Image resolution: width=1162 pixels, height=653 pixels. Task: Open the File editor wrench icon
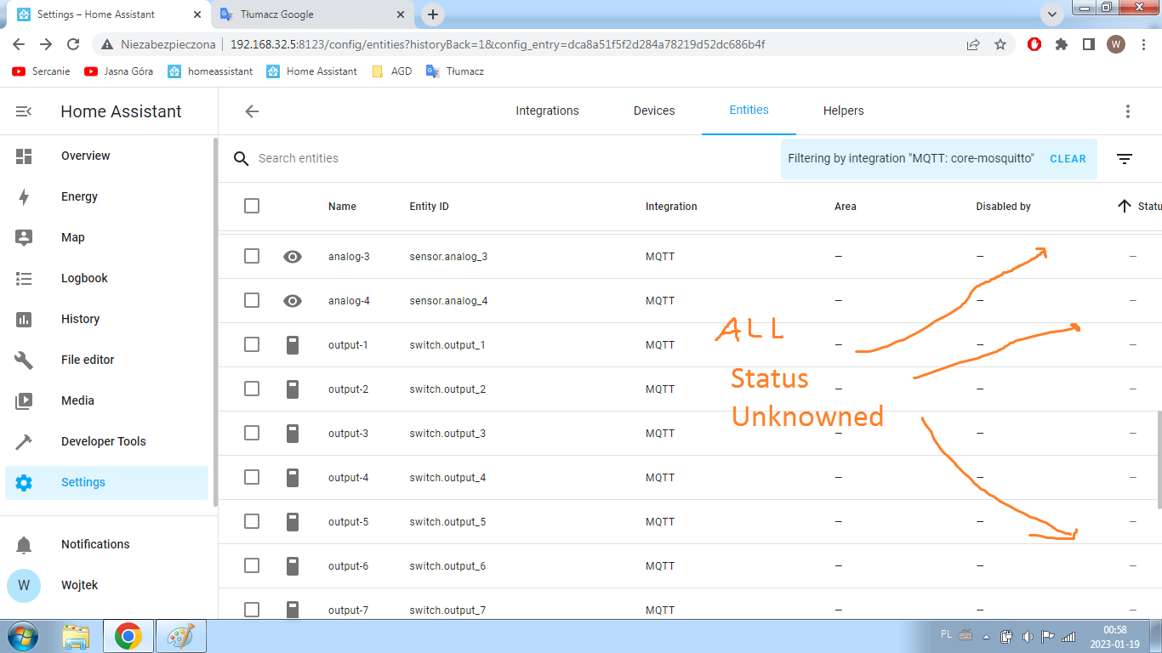[x=24, y=360]
